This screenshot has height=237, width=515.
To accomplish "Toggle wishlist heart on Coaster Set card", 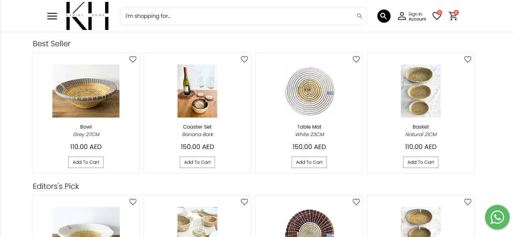I will click(x=244, y=59).
